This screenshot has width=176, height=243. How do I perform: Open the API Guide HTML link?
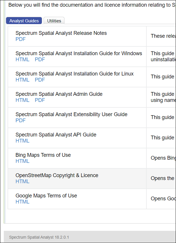[22, 141]
